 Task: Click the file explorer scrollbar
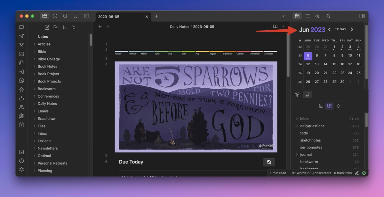(91, 40)
